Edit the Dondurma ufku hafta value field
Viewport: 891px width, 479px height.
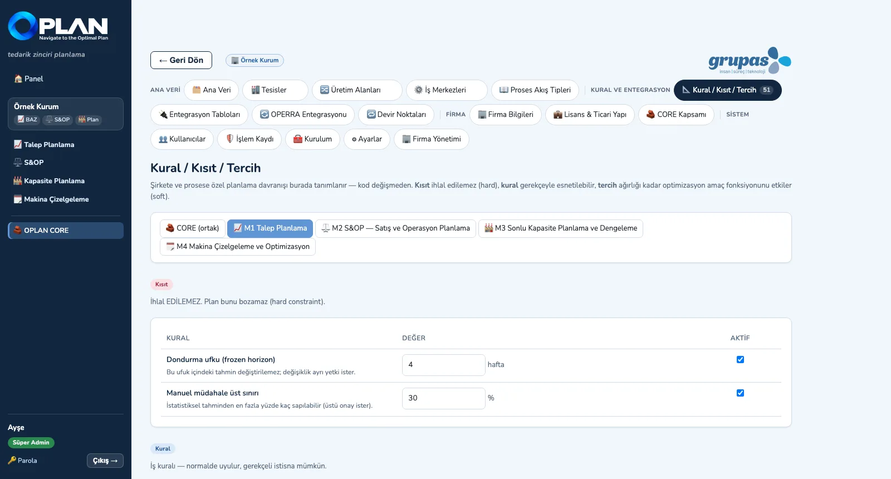coord(444,365)
